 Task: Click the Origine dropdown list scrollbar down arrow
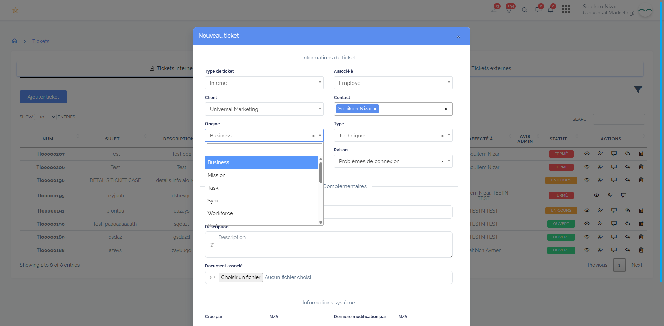click(x=321, y=223)
